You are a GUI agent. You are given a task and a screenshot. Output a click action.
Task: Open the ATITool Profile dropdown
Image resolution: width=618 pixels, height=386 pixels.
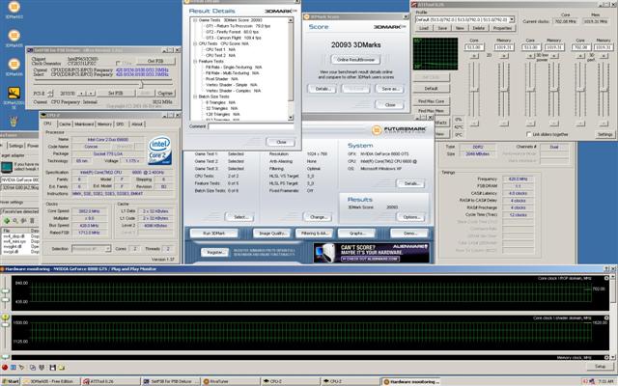pos(512,19)
